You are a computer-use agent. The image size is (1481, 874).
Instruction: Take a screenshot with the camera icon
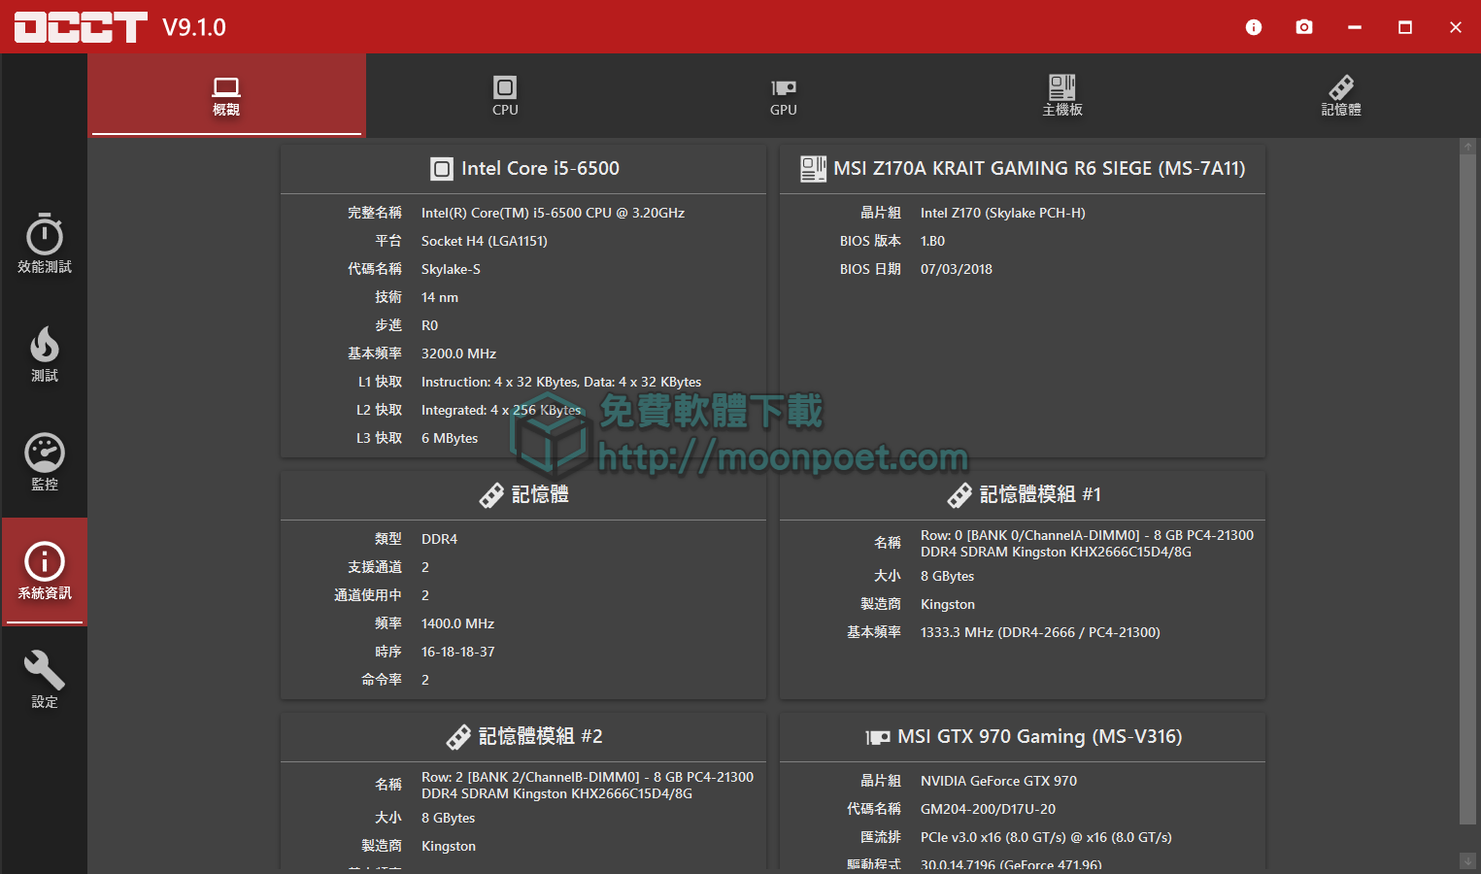[1304, 27]
